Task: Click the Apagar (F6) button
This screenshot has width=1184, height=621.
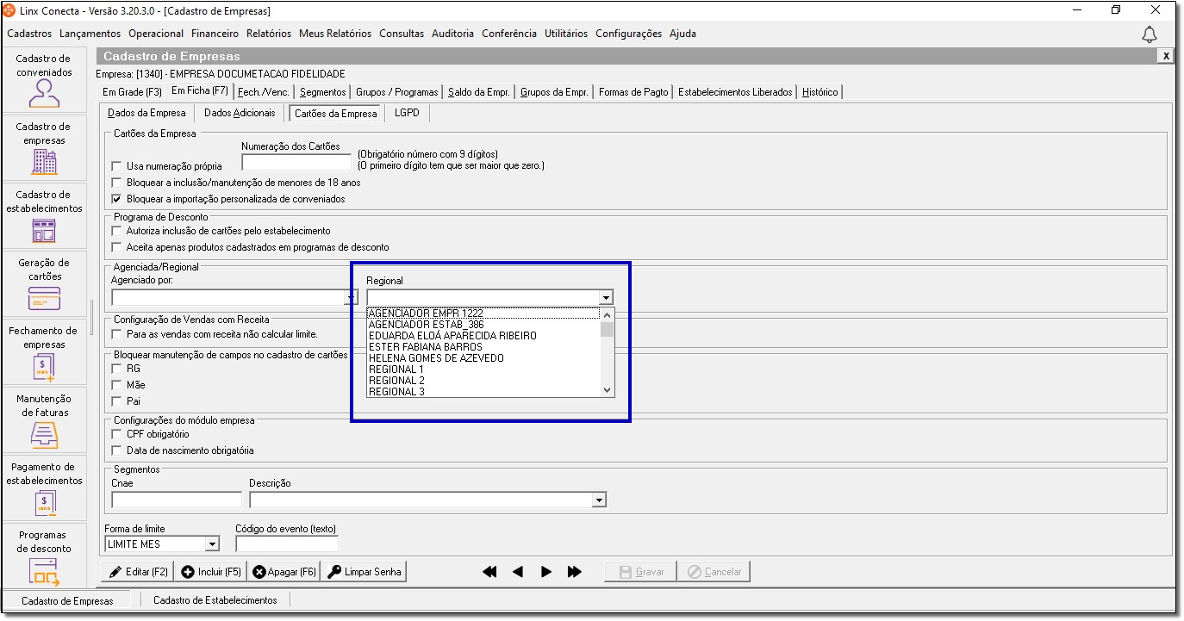Action: point(284,572)
